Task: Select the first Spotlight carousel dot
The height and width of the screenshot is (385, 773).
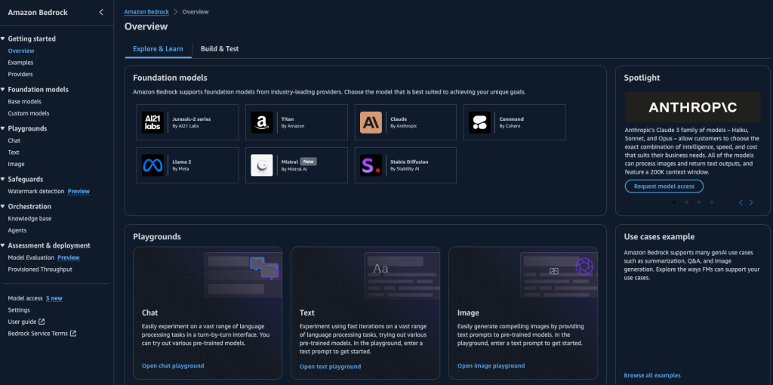Action: [674, 202]
